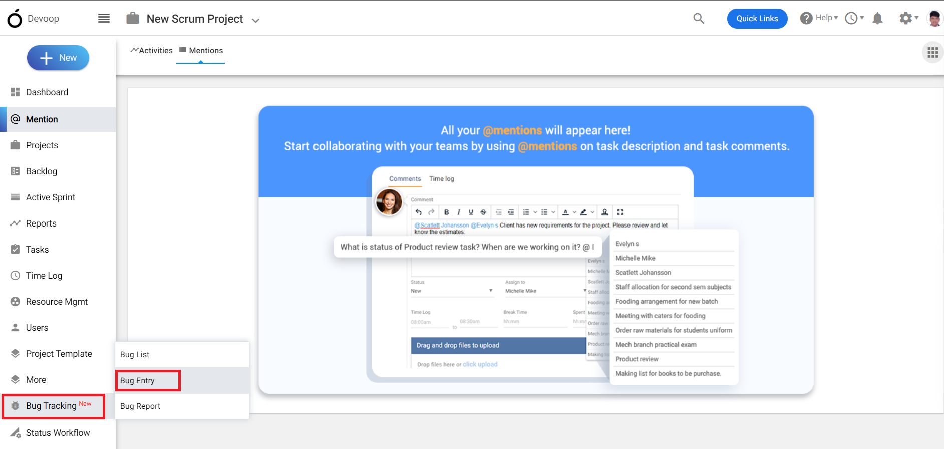Viewport: 944px width, 449px height.
Task: Click the Time Log clock icon in the sidebar
Action: (15, 276)
